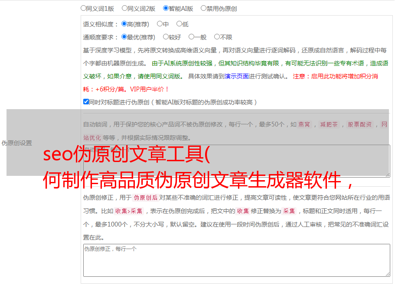Click the 减肥茶 example keyword tag

point(329,124)
